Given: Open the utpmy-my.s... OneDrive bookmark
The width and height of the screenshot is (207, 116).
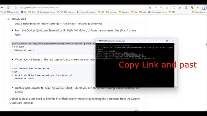Looking at the screenshot, I should point(158,12).
